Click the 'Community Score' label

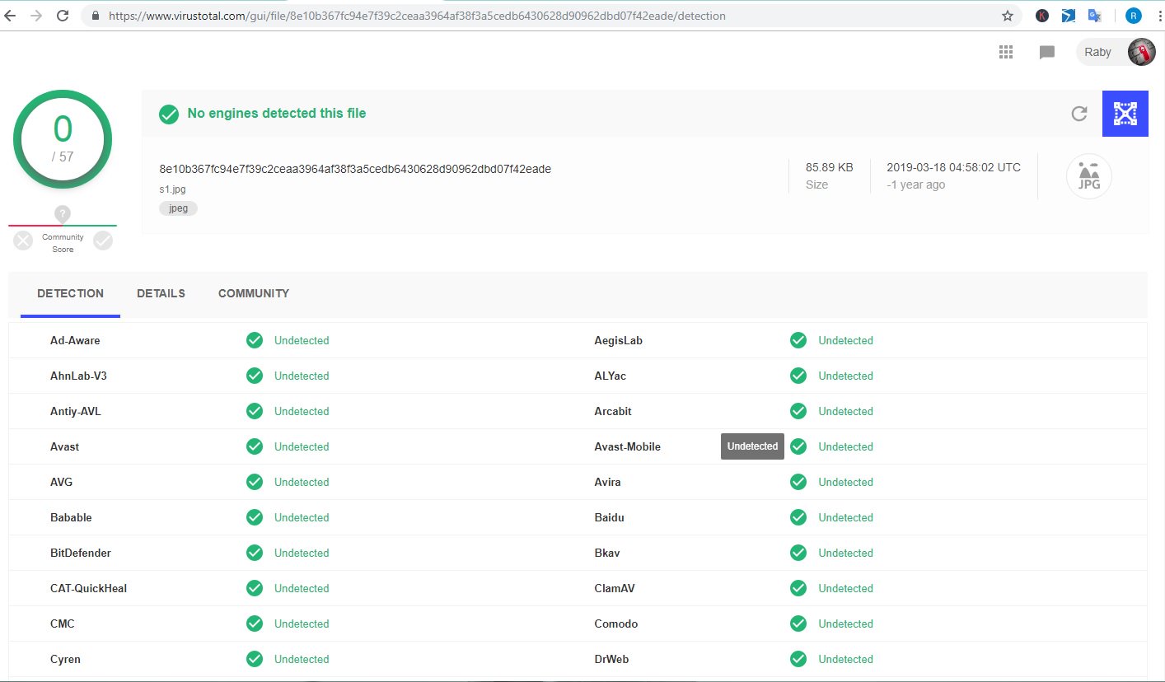click(63, 243)
